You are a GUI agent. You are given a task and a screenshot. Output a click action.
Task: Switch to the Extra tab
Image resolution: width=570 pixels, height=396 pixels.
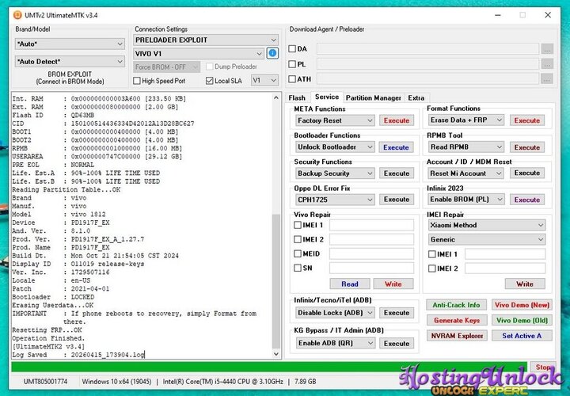coord(416,98)
